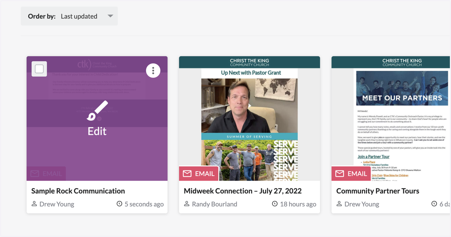Click clock icon beside 18 hours ago

[275, 204]
